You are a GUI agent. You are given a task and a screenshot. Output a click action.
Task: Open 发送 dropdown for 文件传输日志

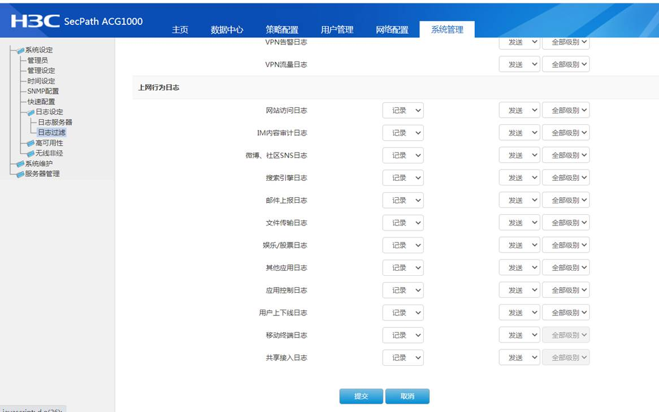(519, 223)
